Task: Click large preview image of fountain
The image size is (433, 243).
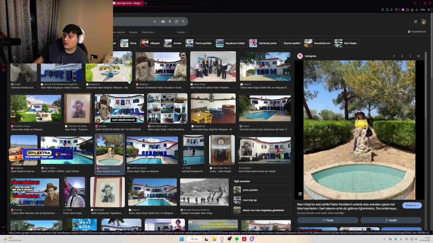Action: pos(359,130)
